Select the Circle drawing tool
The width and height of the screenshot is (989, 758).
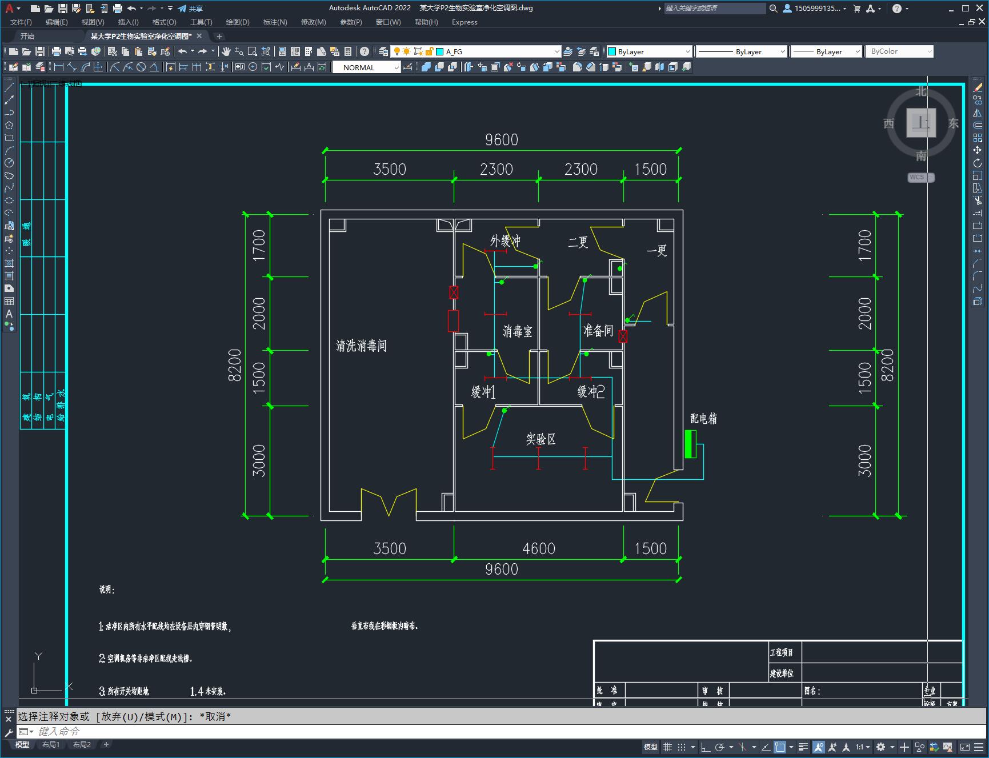(x=9, y=163)
